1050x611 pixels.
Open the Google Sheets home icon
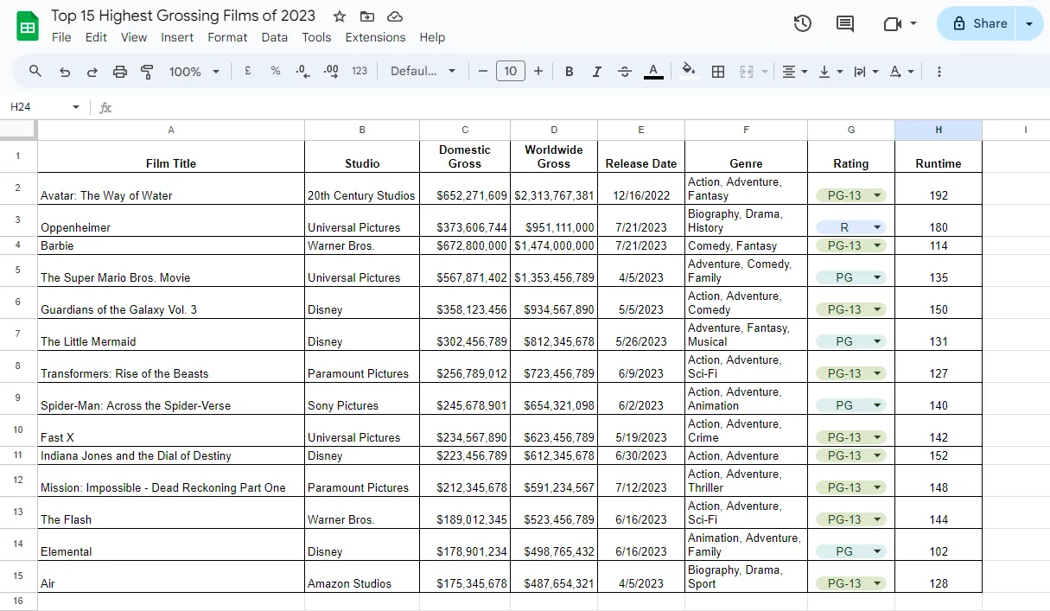tap(28, 26)
